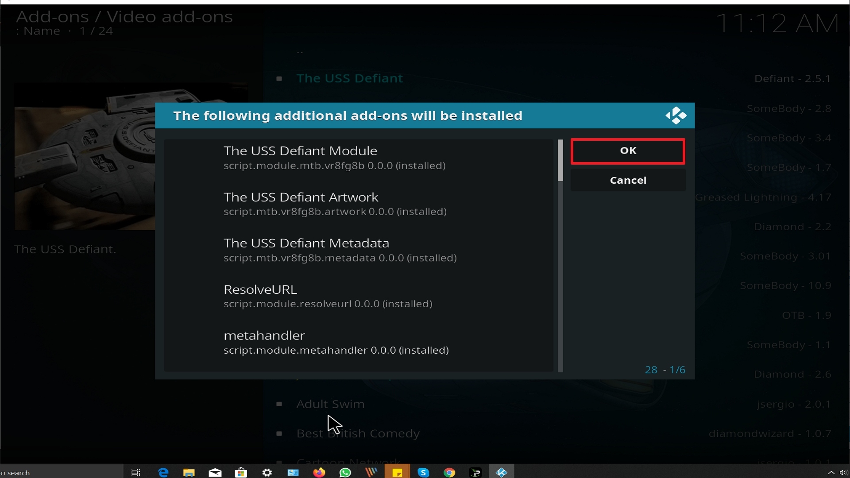The image size is (850, 478).
Task: Open the volume control in system tray
Action: click(x=843, y=473)
